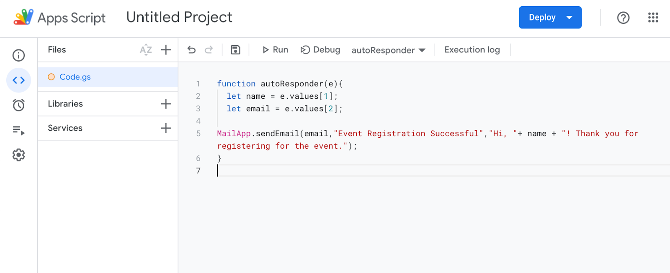Click the 'function autoResponder(e){' code line
The height and width of the screenshot is (273, 670).
(x=280, y=84)
